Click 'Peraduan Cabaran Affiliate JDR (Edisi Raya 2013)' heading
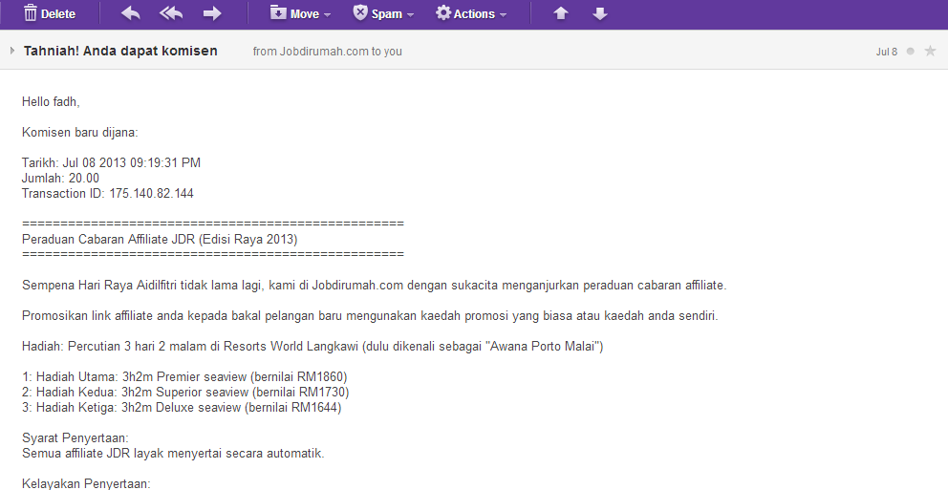 pos(160,239)
